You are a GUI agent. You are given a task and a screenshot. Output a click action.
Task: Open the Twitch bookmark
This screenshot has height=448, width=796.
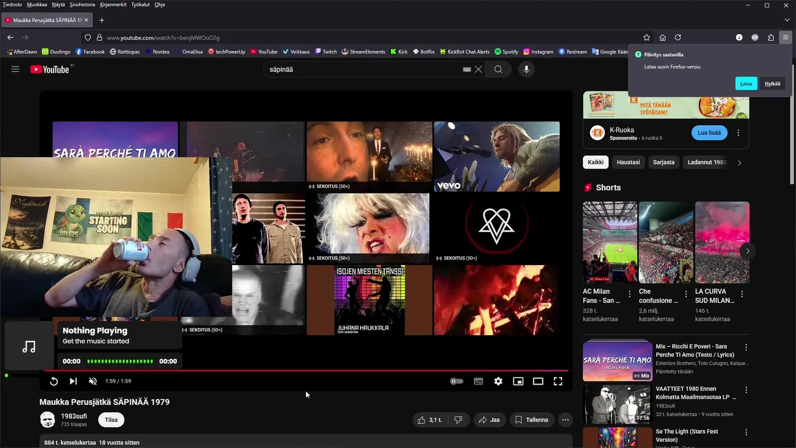click(x=326, y=52)
